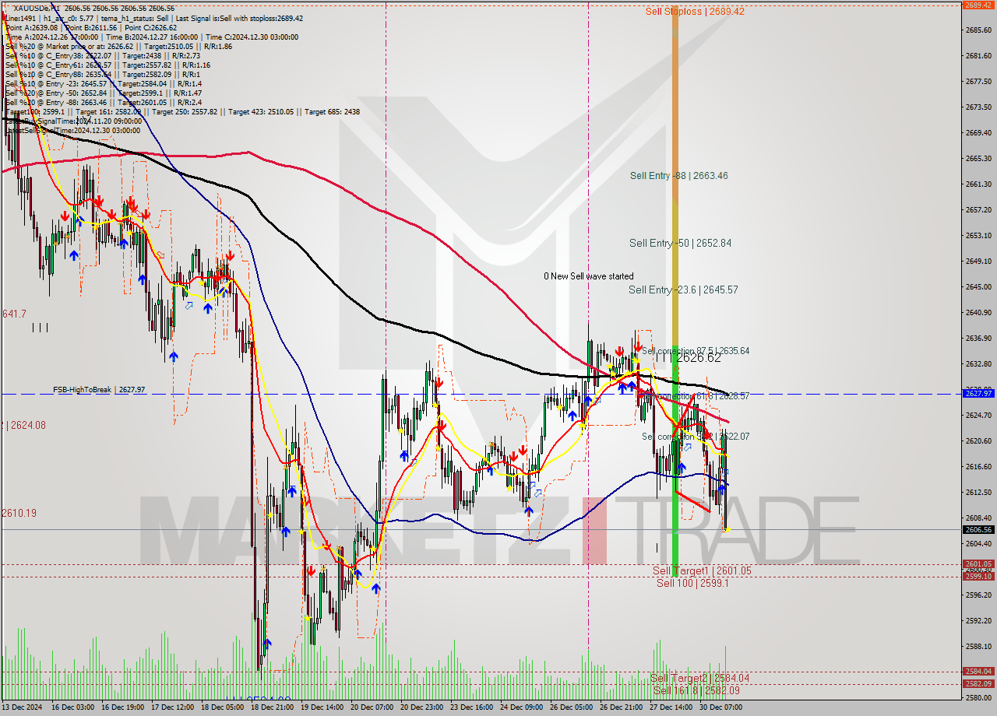Click the 2626.62 price label on chart
Screen dimensions: 997x716
coord(698,358)
